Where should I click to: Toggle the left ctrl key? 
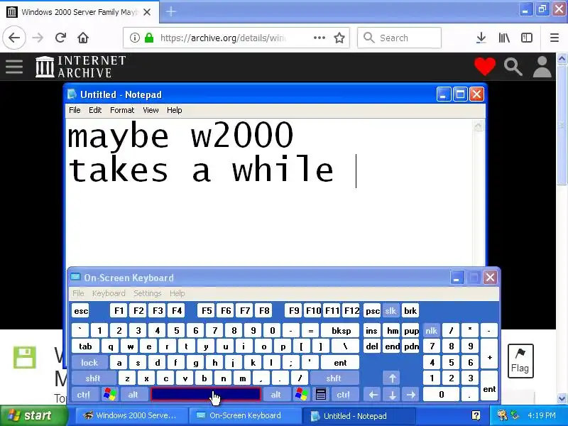tap(84, 395)
